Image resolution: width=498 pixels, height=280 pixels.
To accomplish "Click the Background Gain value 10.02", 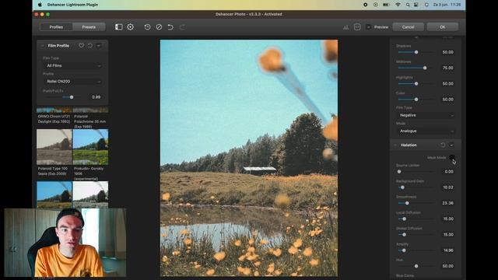I will point(448,187).
